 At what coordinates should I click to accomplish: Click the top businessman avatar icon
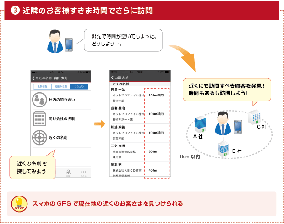click(55, 41)
